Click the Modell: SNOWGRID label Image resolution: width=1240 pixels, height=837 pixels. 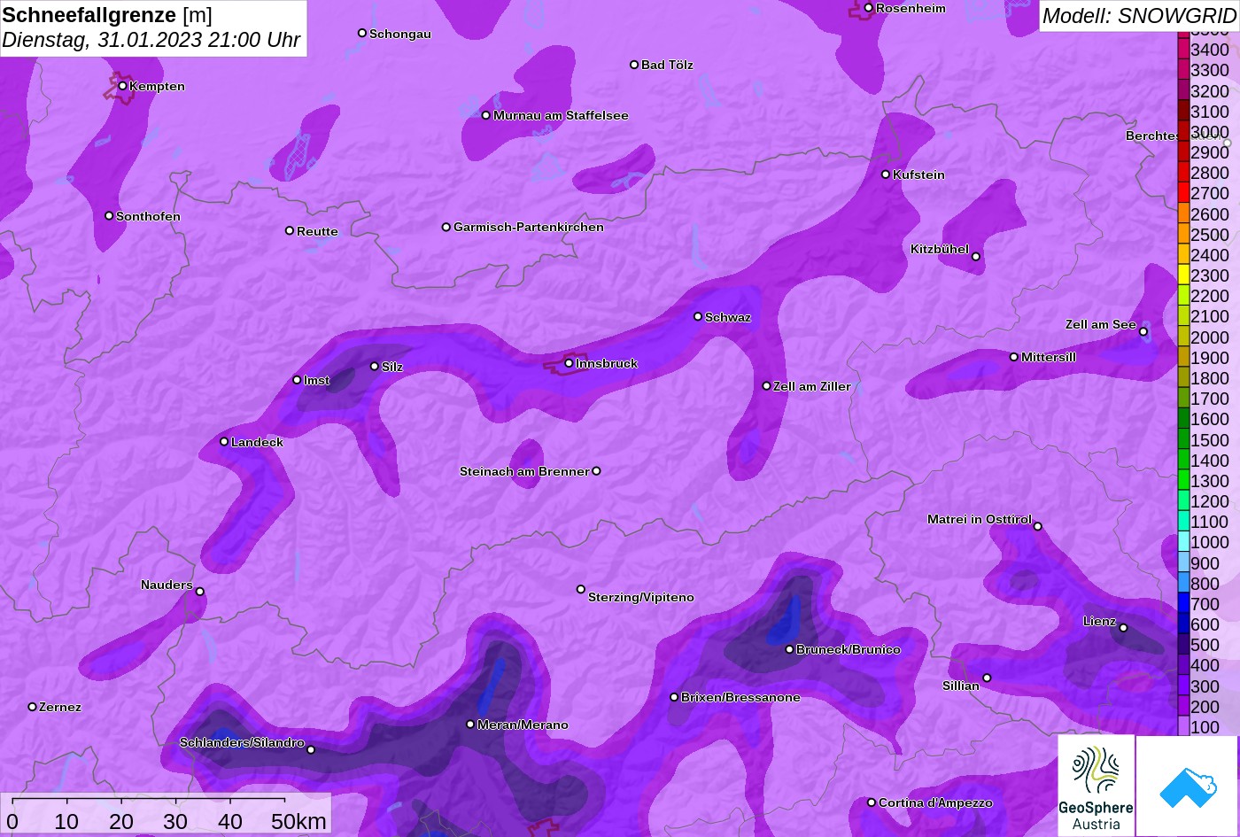point(1138,16)
